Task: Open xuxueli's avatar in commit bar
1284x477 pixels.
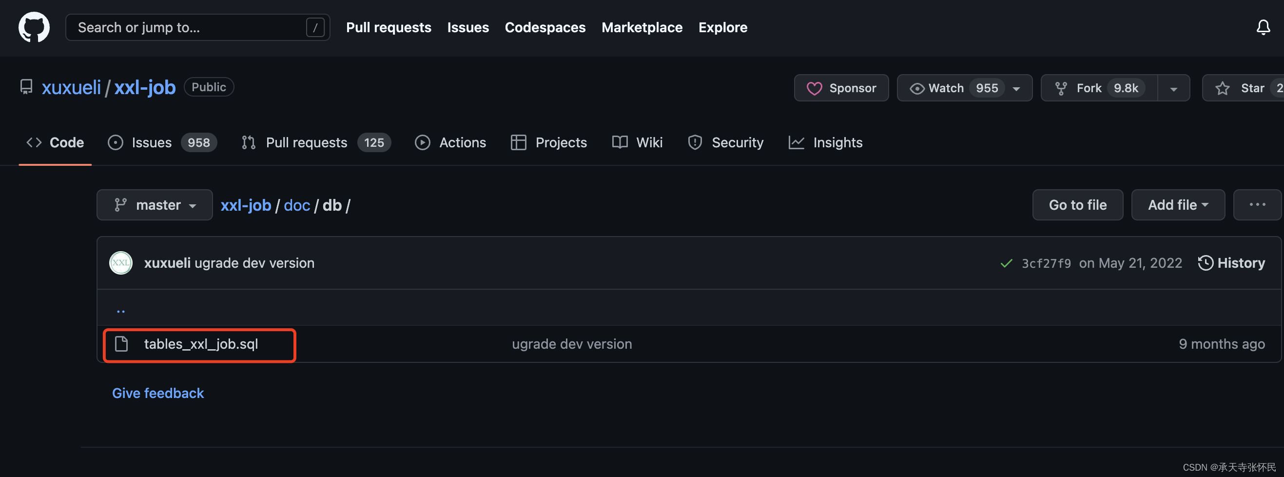Action: pyautogui.click(x=120, y=263)
